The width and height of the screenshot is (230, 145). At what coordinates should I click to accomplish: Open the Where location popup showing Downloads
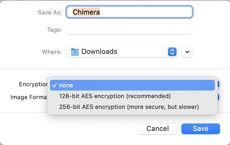tap(122, 52)
